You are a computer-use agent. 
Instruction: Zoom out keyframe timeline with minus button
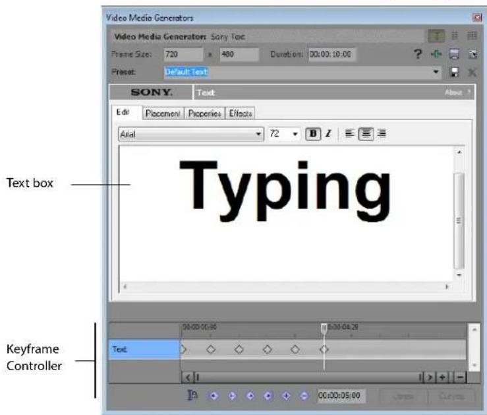click(x=460, y=377)
